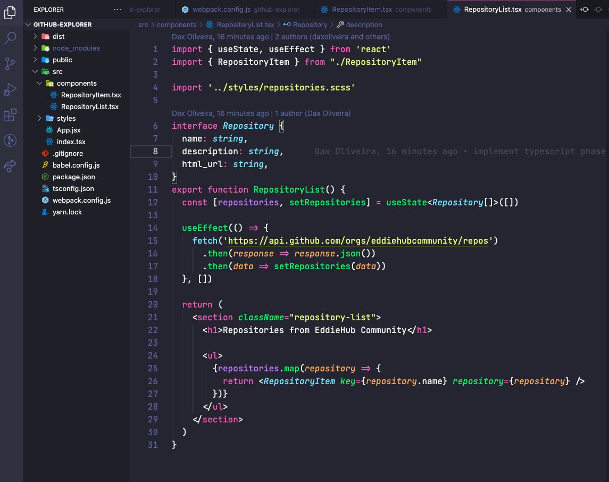
Task: Click components in the breadcrumb
Action: point(177,25)
